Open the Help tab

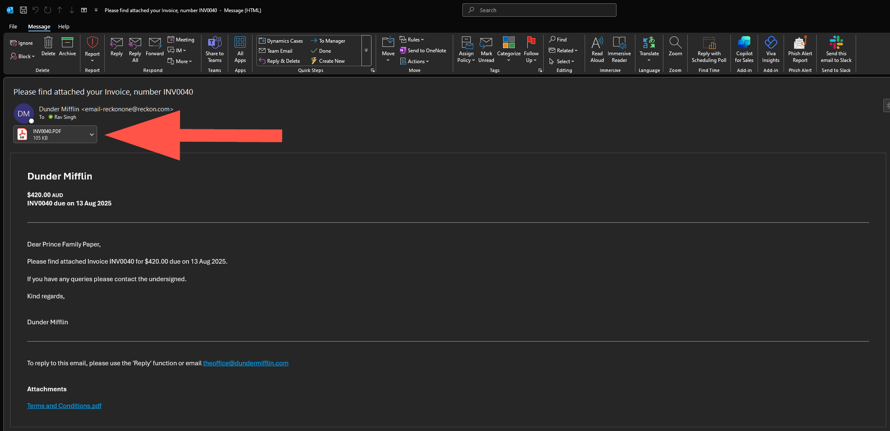point(64,26)
